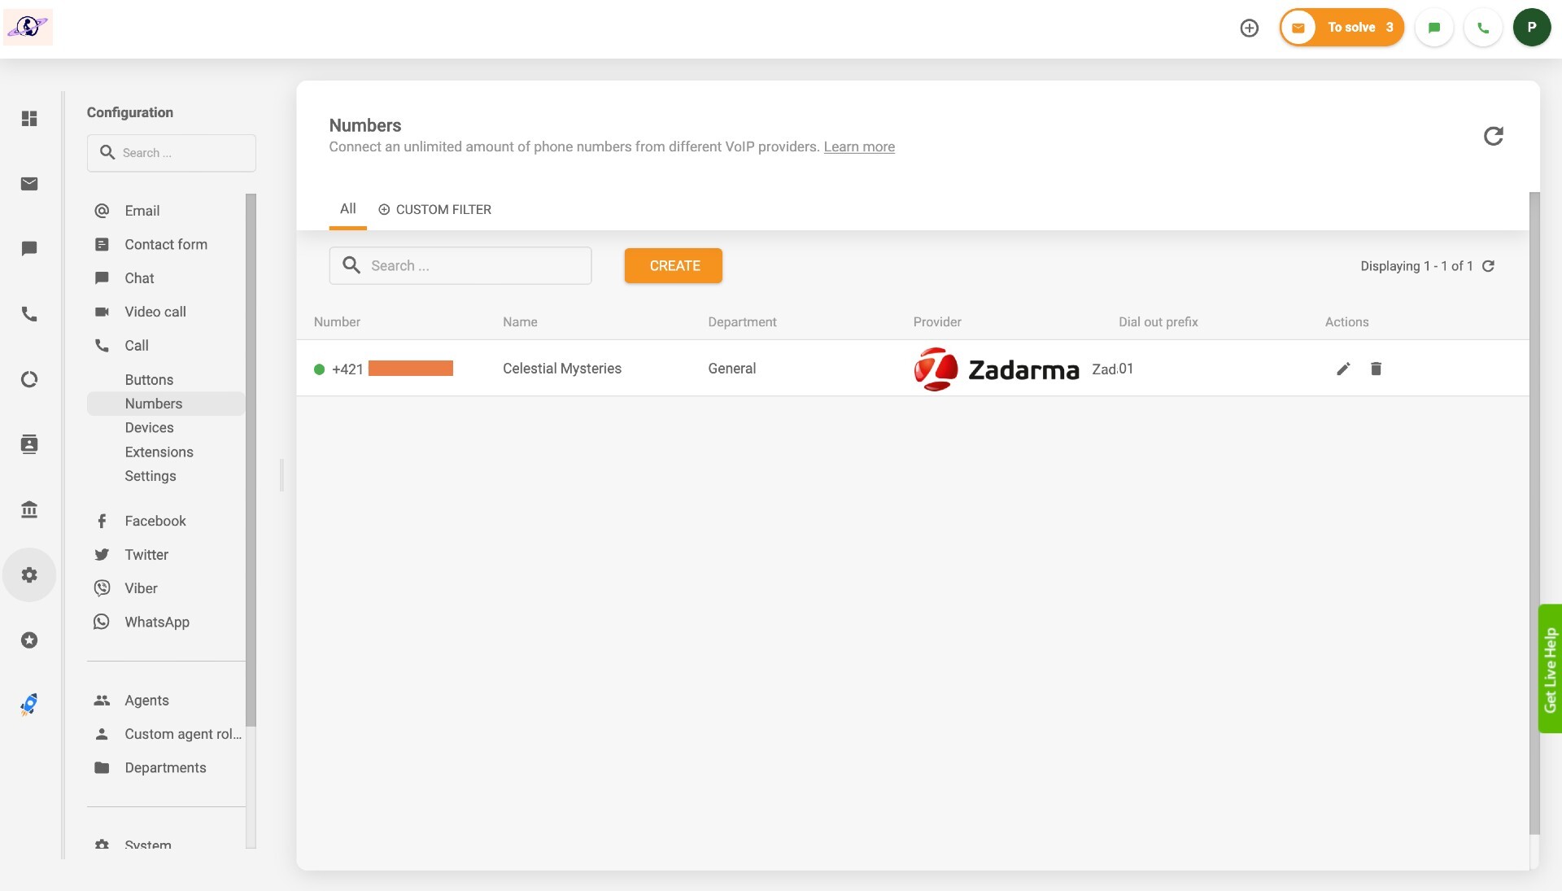Open the user profile avatar P

[1531, 28]
